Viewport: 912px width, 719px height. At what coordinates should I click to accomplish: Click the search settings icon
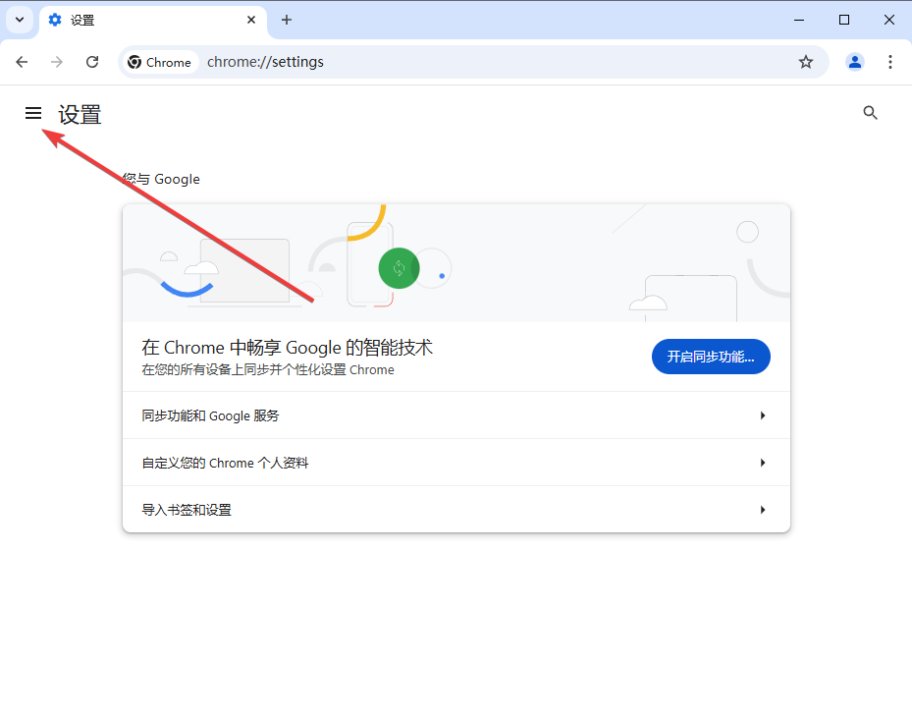pos(870,112)
